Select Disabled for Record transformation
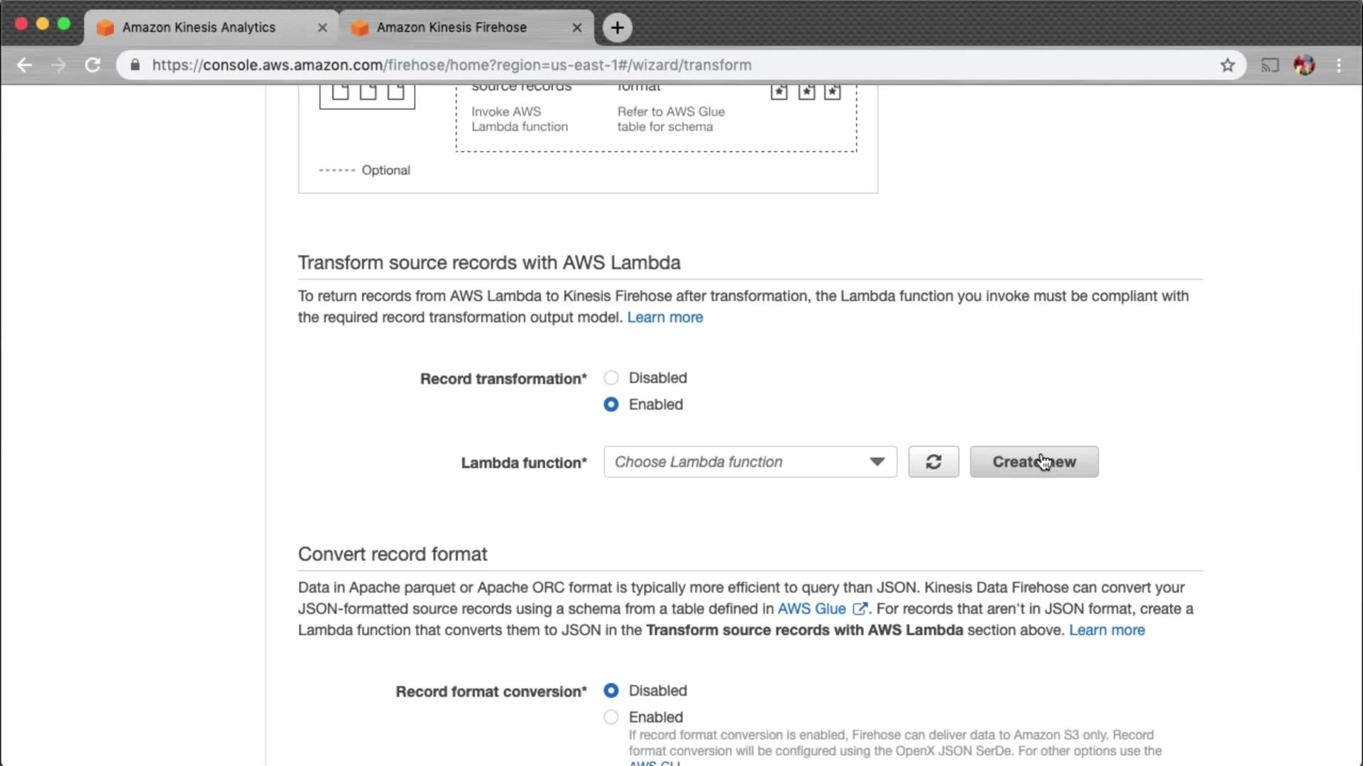The width and height of the screenshot is (1363, 766). click(x=611, y=378)
